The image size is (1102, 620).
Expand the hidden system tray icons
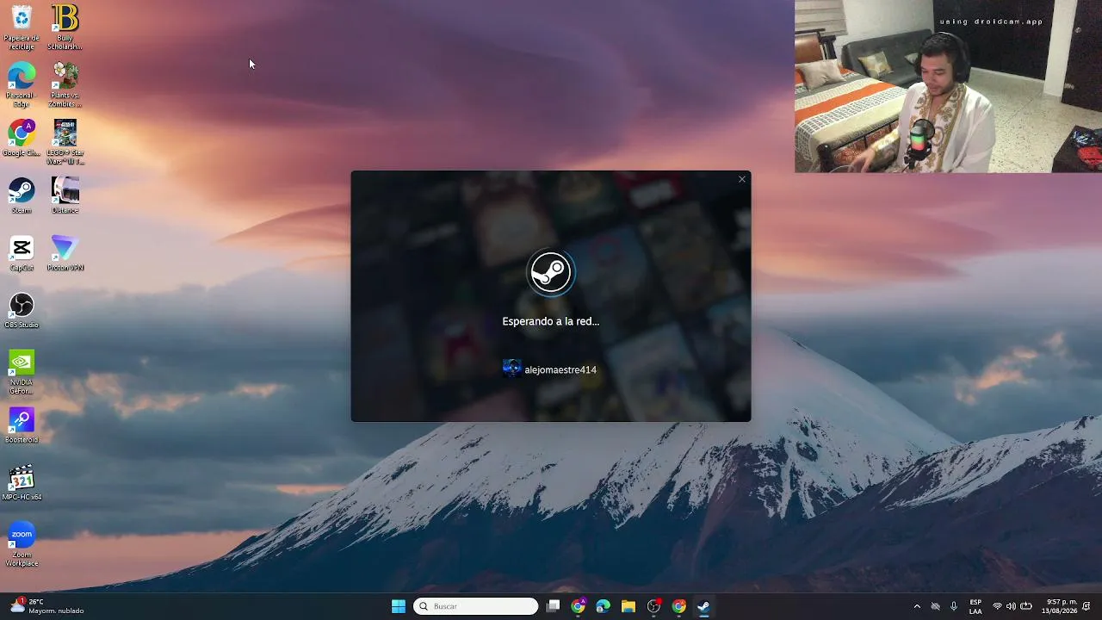(917, 606)
